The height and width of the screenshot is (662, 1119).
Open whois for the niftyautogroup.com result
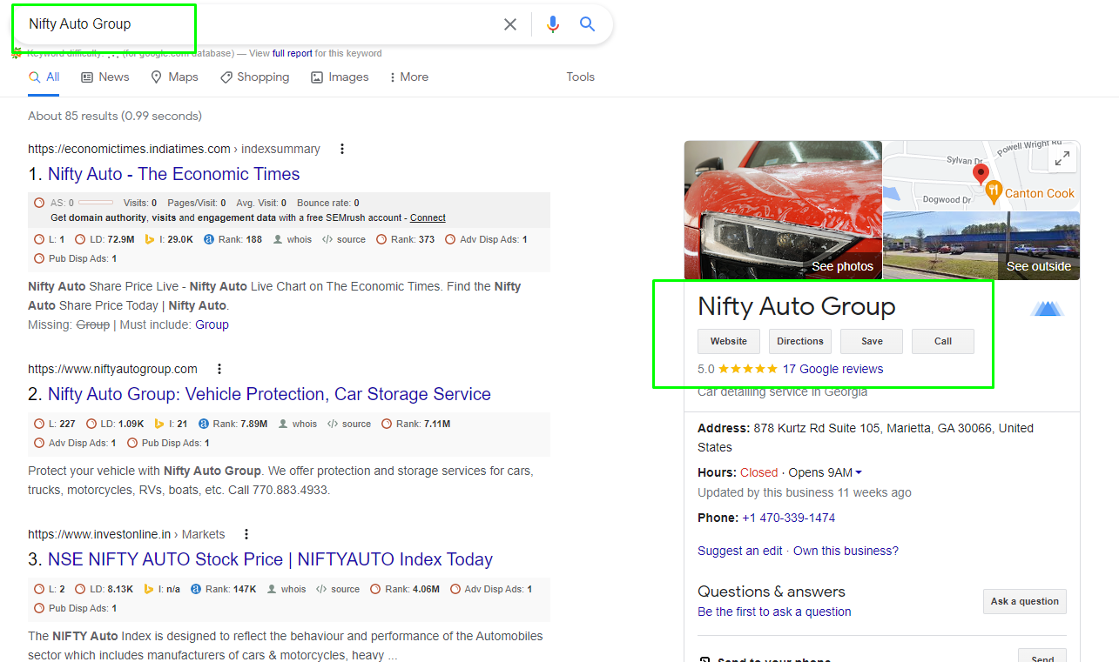[298, 424]
